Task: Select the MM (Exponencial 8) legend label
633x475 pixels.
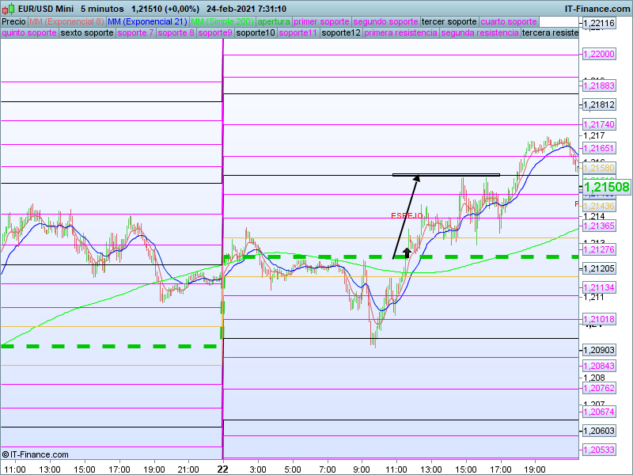Action: [66, 21]
